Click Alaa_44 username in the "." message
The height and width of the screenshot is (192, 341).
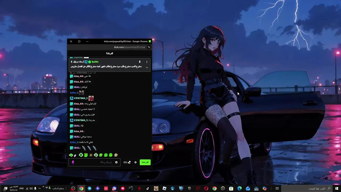click(x=79, y=131)
